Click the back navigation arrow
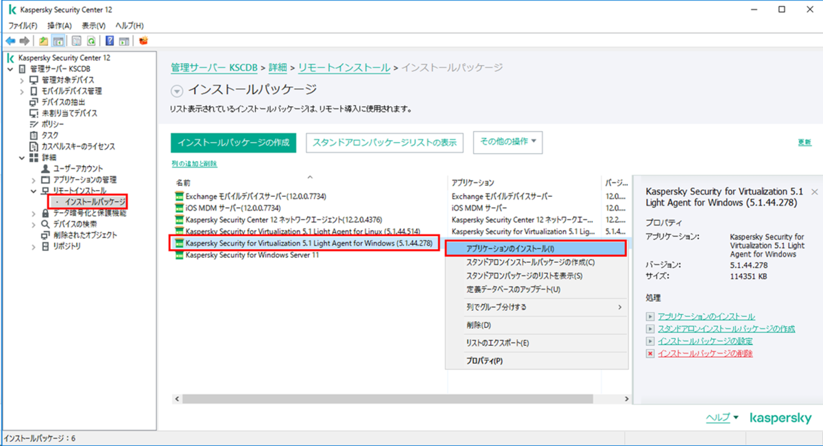 click(11, 40)
